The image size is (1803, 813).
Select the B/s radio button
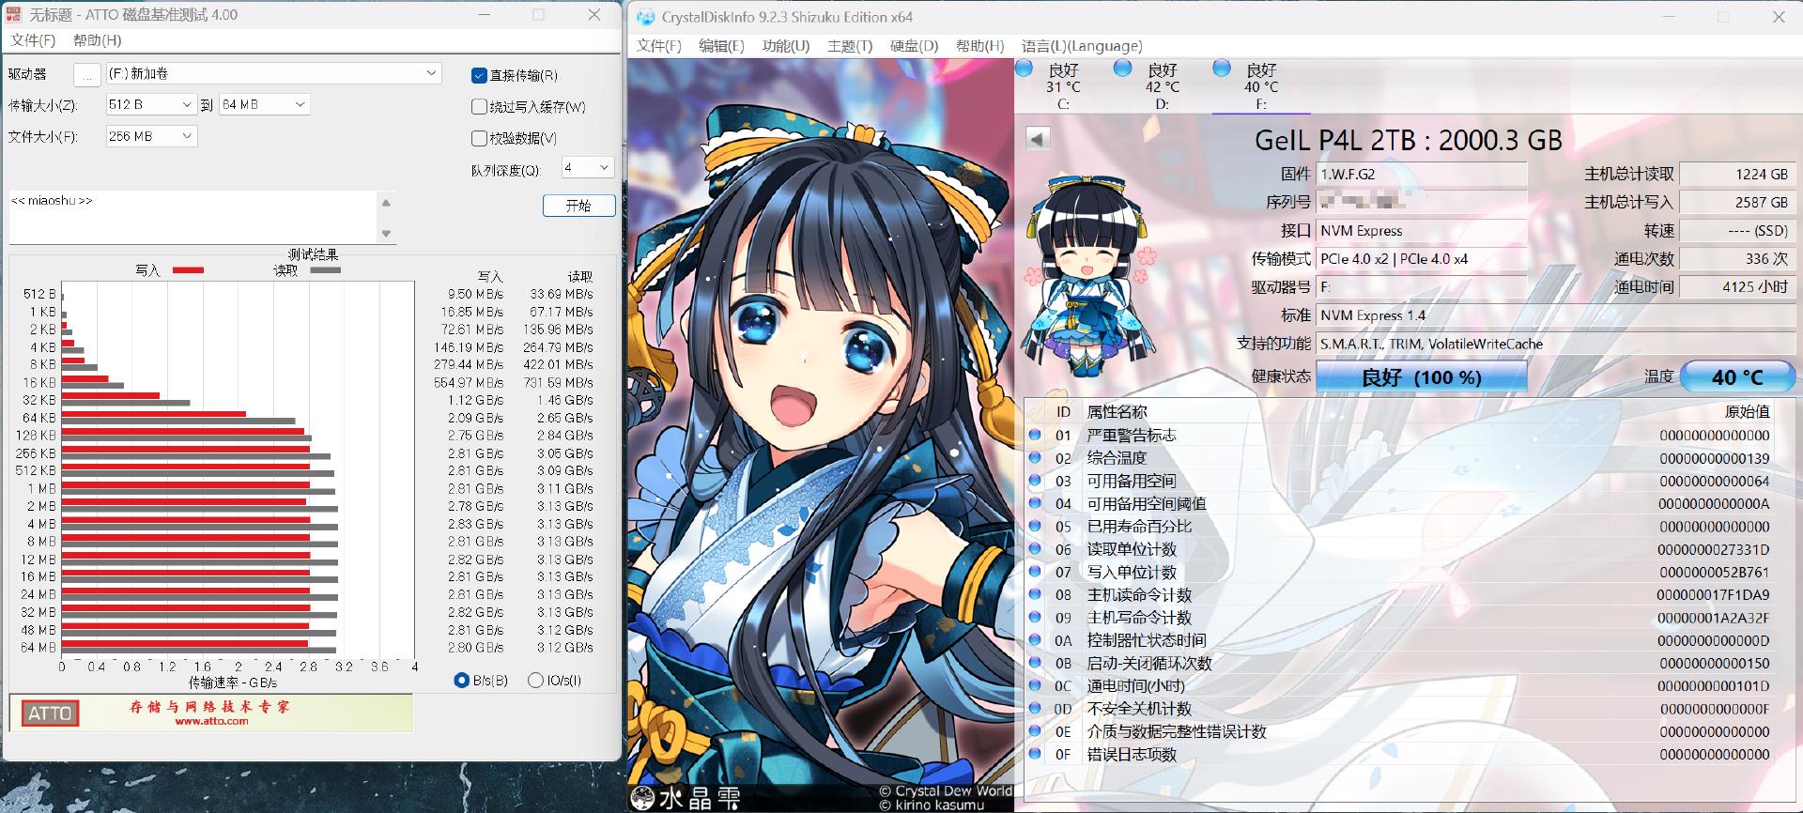pyautogui.click(x=461, y=680)
